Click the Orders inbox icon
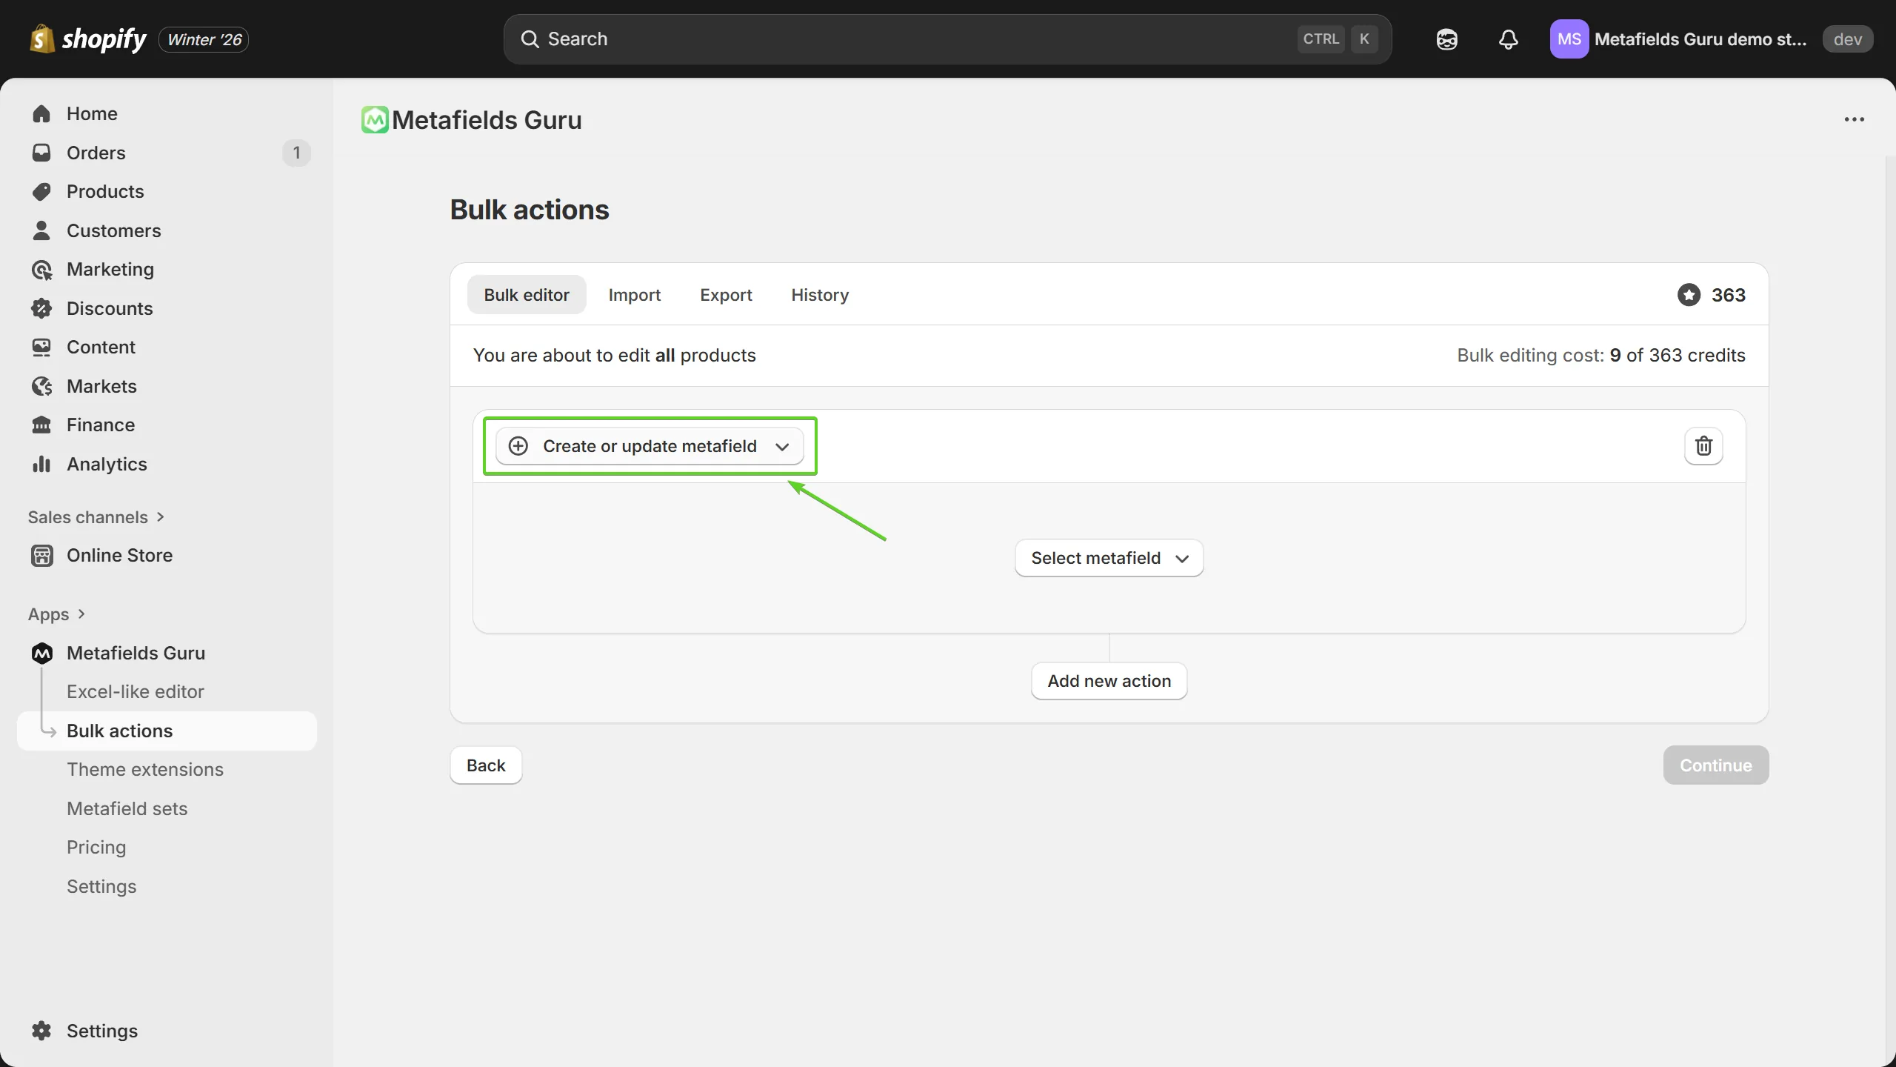This screenshot has height=1067, width=1896. click(x=41, y=153)
